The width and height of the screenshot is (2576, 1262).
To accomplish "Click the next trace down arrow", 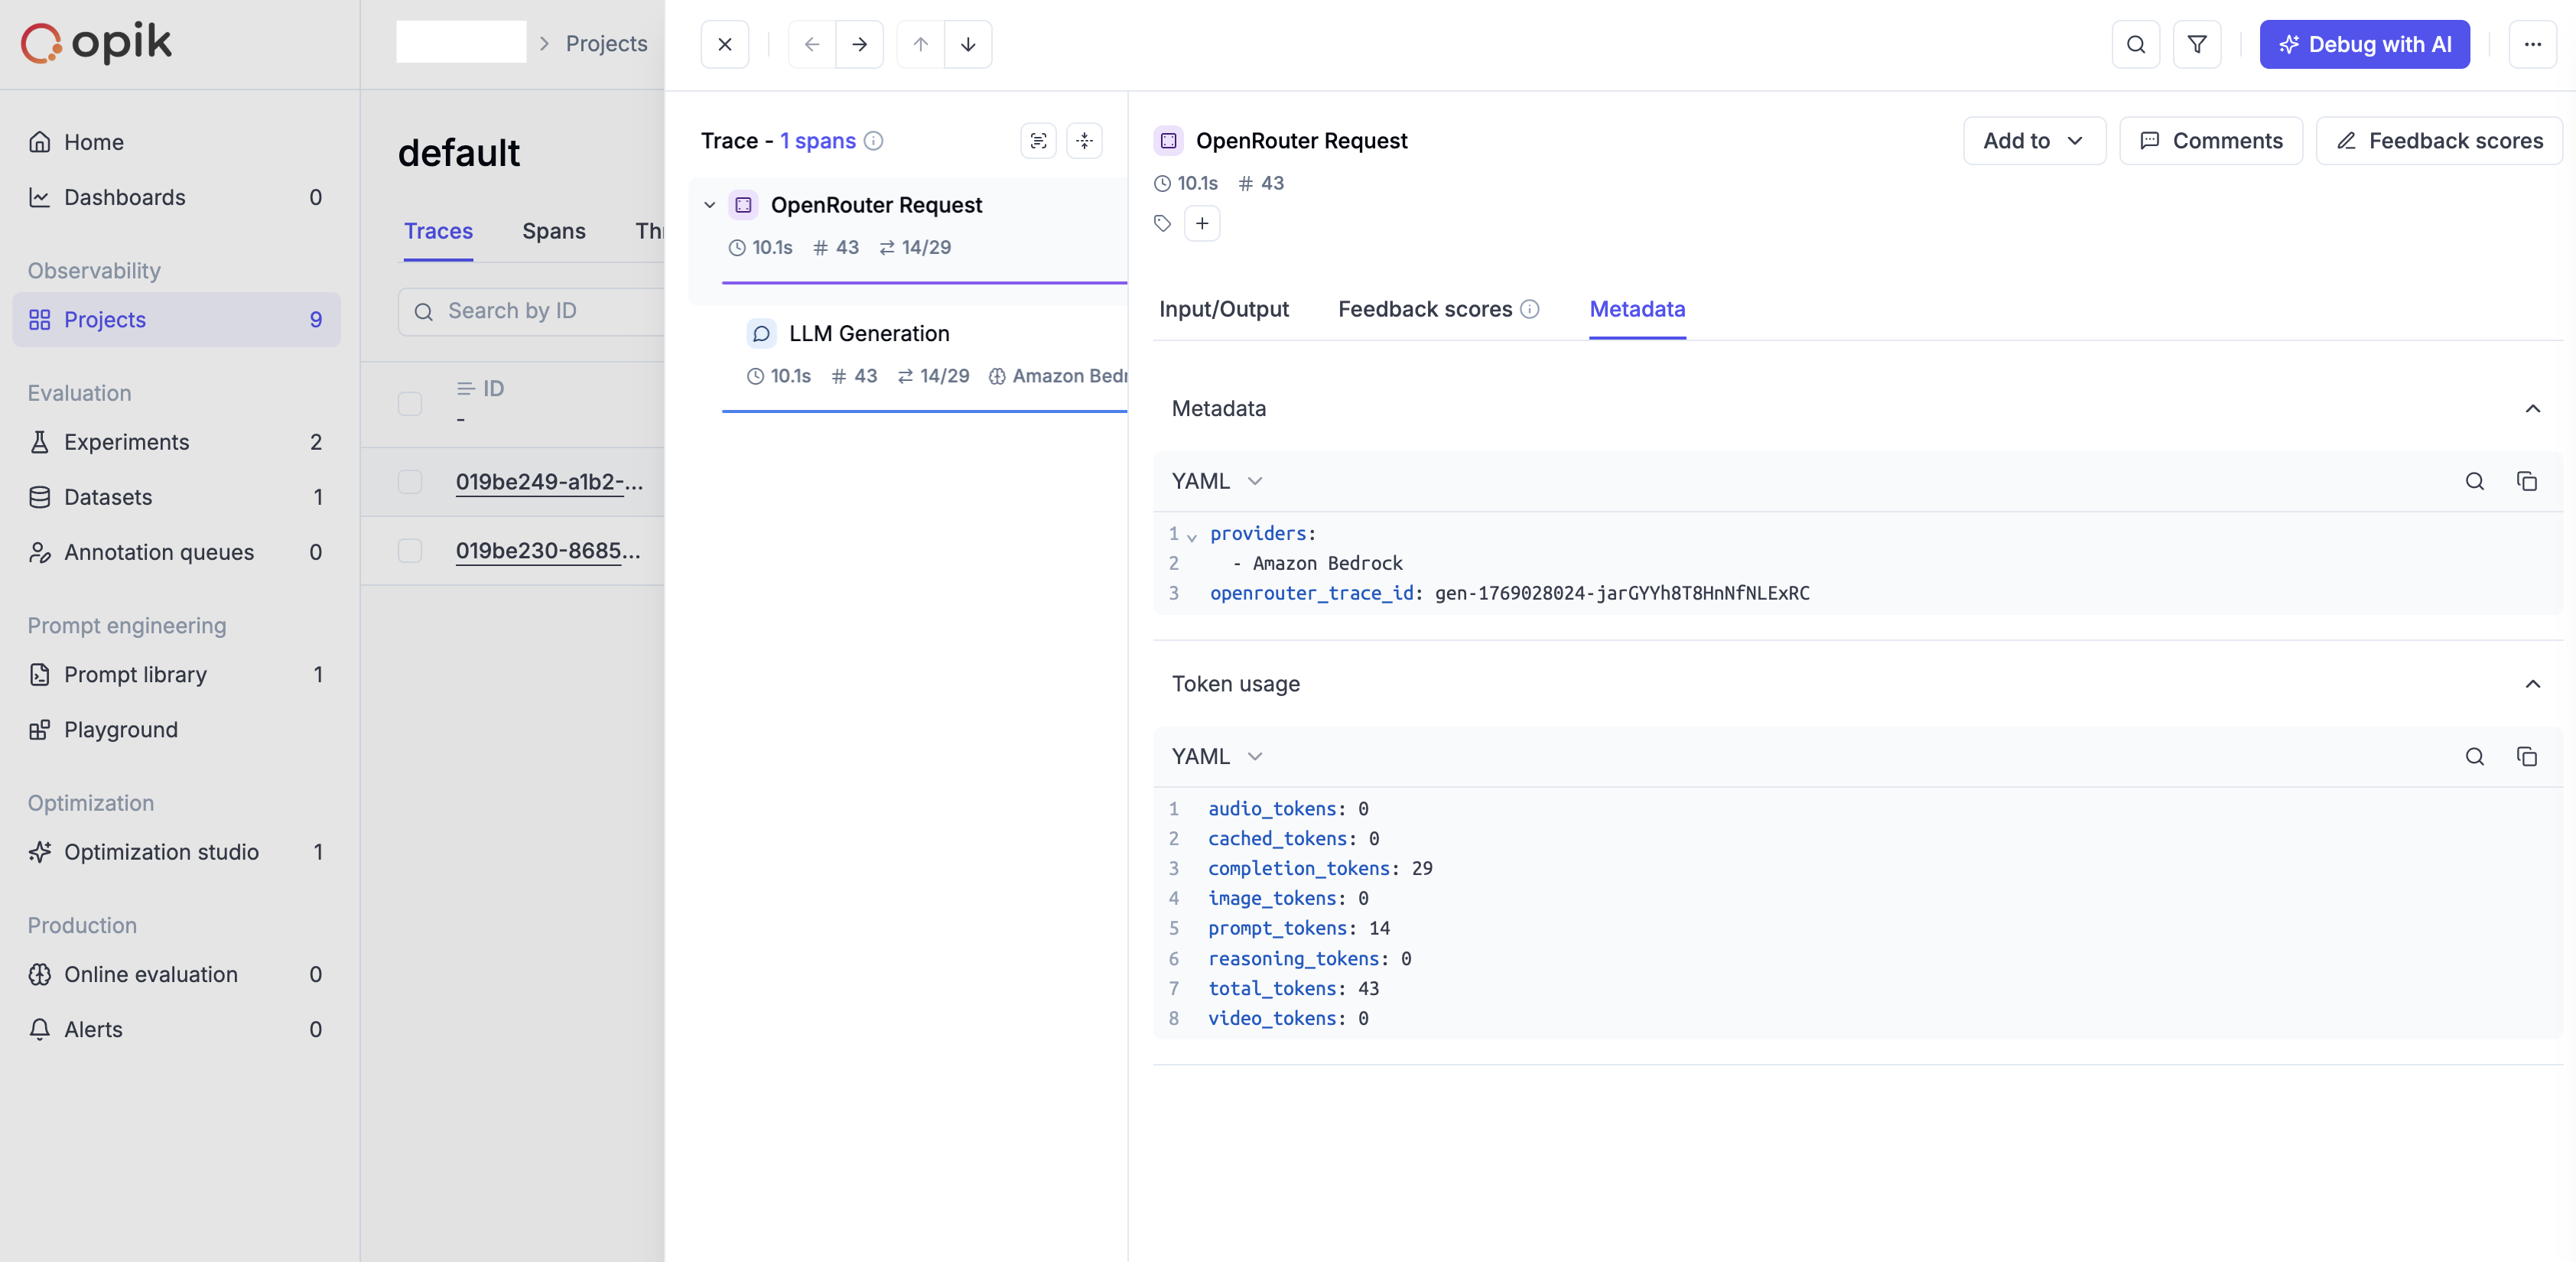I will click(x=967, y=44).
